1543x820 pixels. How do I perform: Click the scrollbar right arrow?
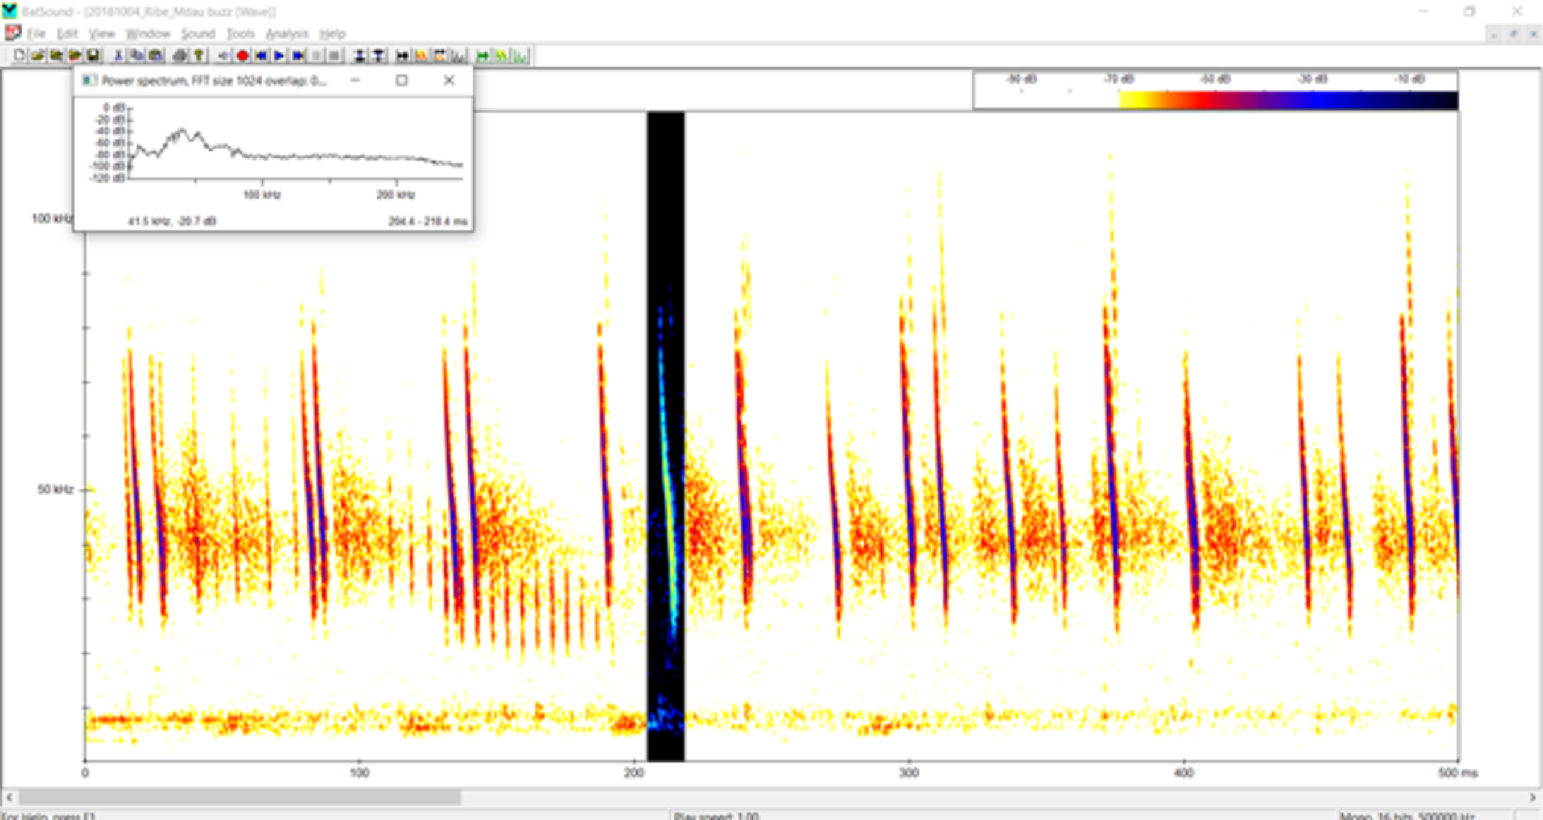1532,798
